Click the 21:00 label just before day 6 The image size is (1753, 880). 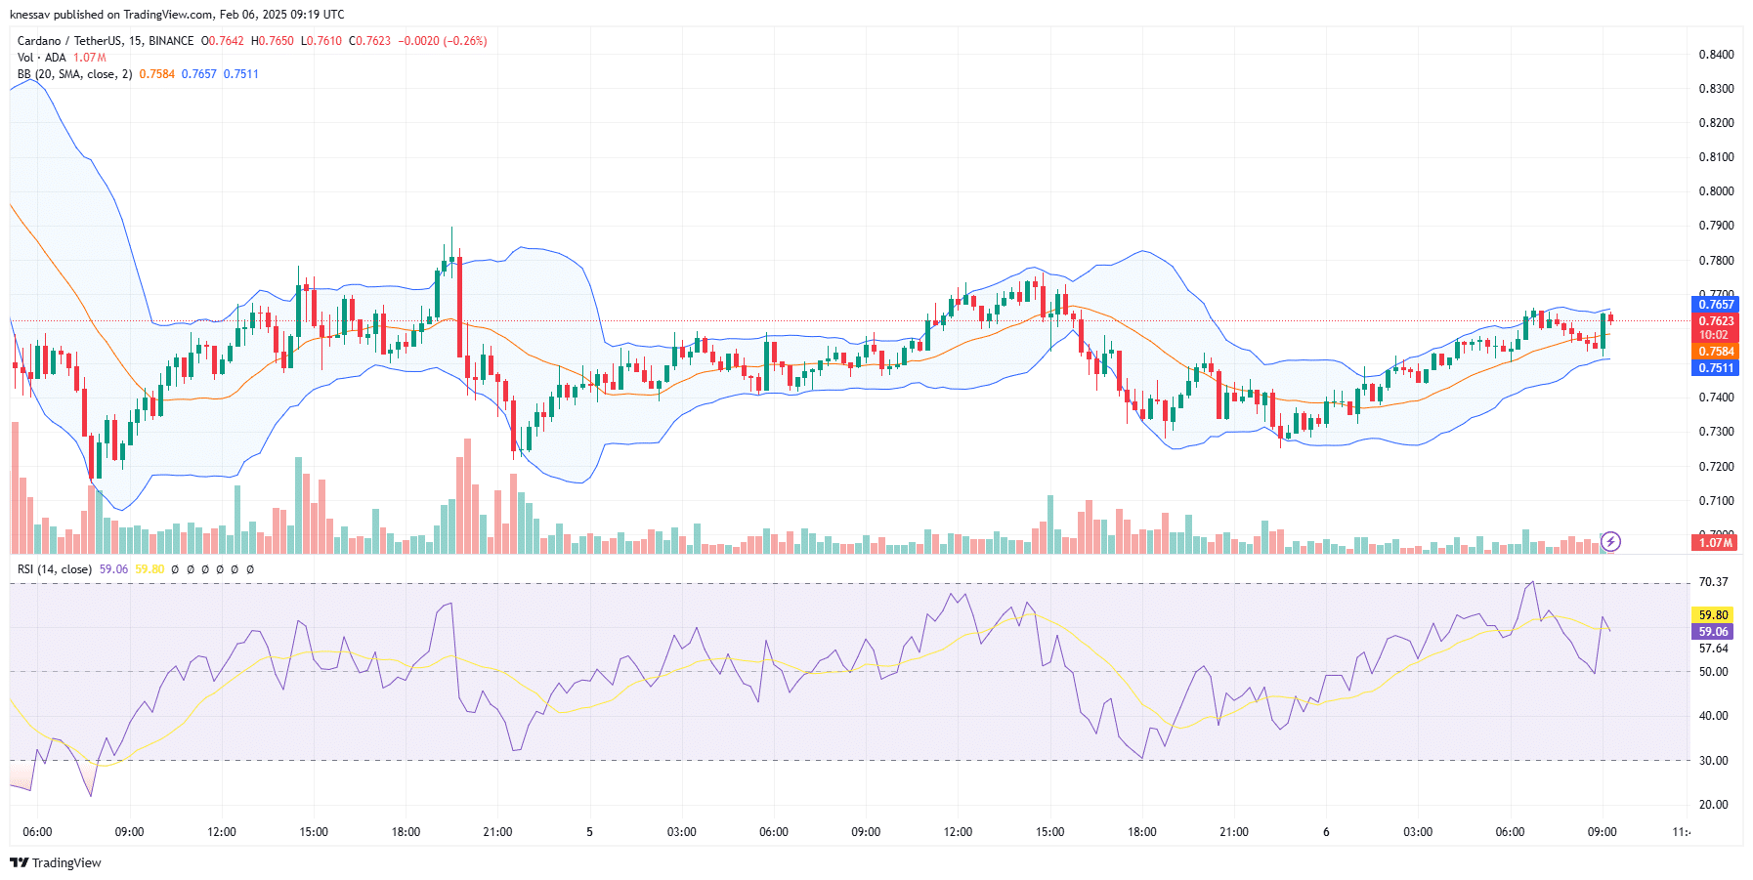[x=1234, y=832]
